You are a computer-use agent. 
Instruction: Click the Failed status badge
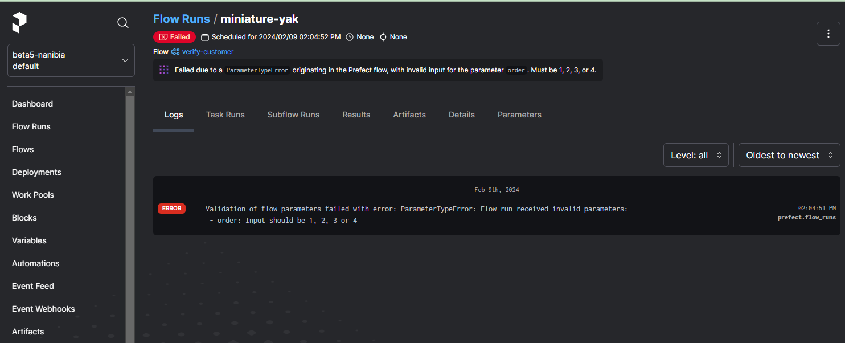(175, 37)
